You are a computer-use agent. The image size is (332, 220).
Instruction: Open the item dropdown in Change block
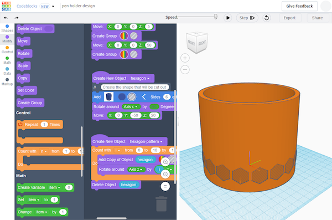[41, 212]
